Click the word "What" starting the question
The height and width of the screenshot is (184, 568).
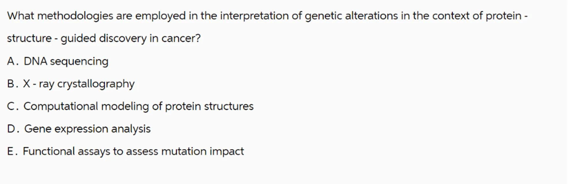pos(21,16)
